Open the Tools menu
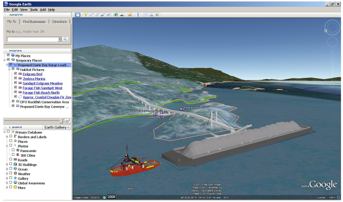The width and height of the screenshot is (343, 202). pos(33,10)
